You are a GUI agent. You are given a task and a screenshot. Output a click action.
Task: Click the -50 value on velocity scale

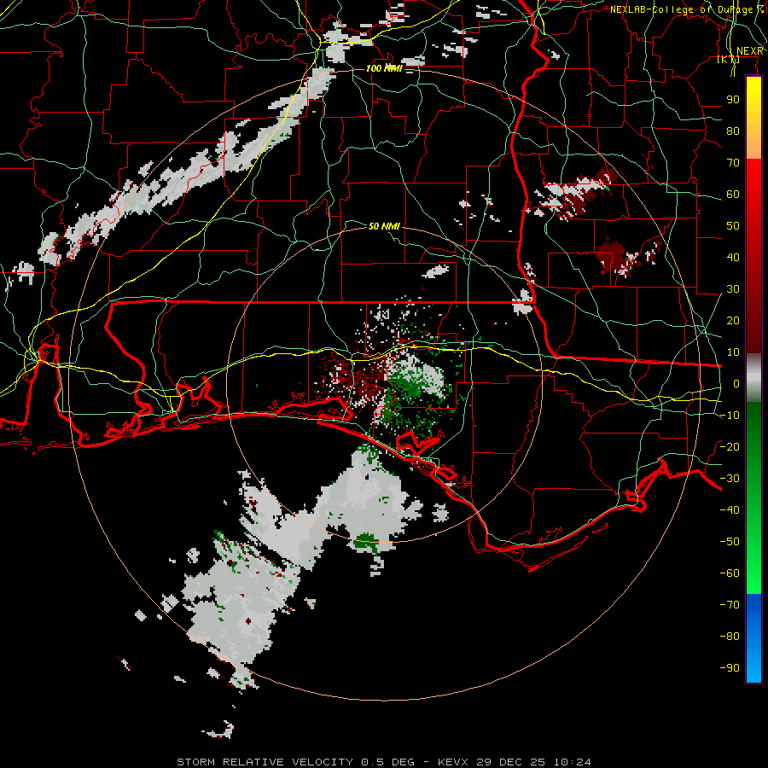coord(730,542)
